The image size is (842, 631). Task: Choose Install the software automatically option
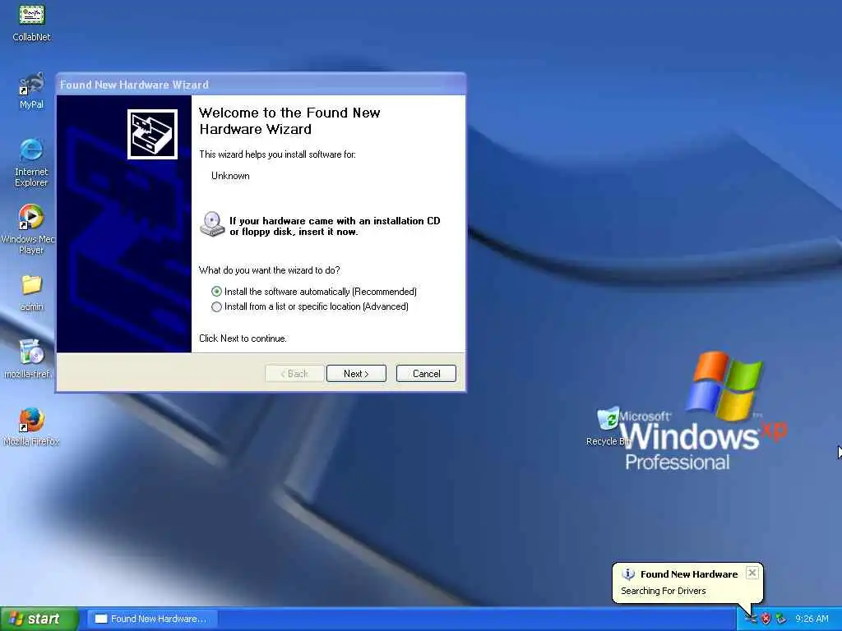coord(315,292)
